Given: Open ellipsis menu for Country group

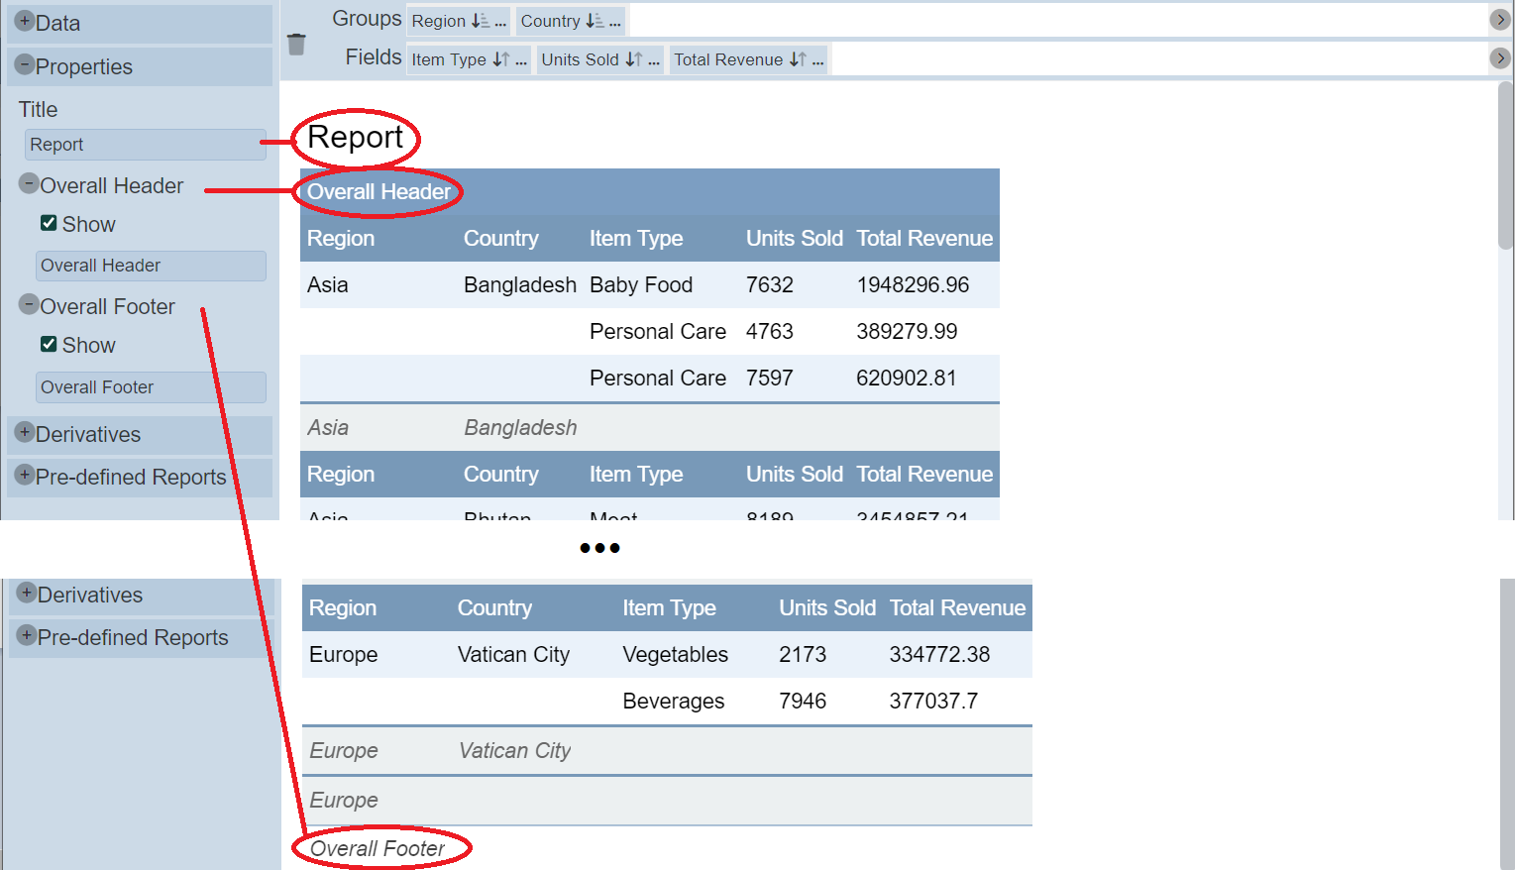Looking at the screenshot, I should click(x=615, y=22).
